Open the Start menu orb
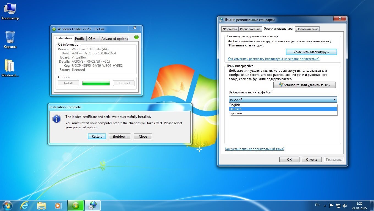The image size is (374, 211). click(7, 205)
